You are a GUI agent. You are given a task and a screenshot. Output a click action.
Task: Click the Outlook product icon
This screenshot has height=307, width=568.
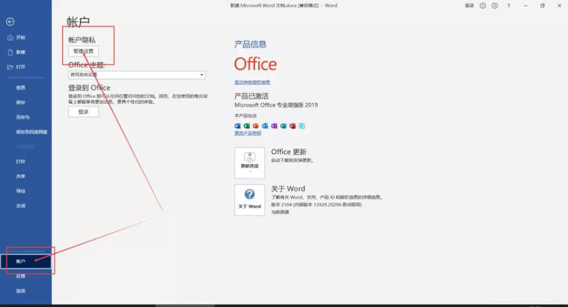pyautogui.click(x=265, y=126)
